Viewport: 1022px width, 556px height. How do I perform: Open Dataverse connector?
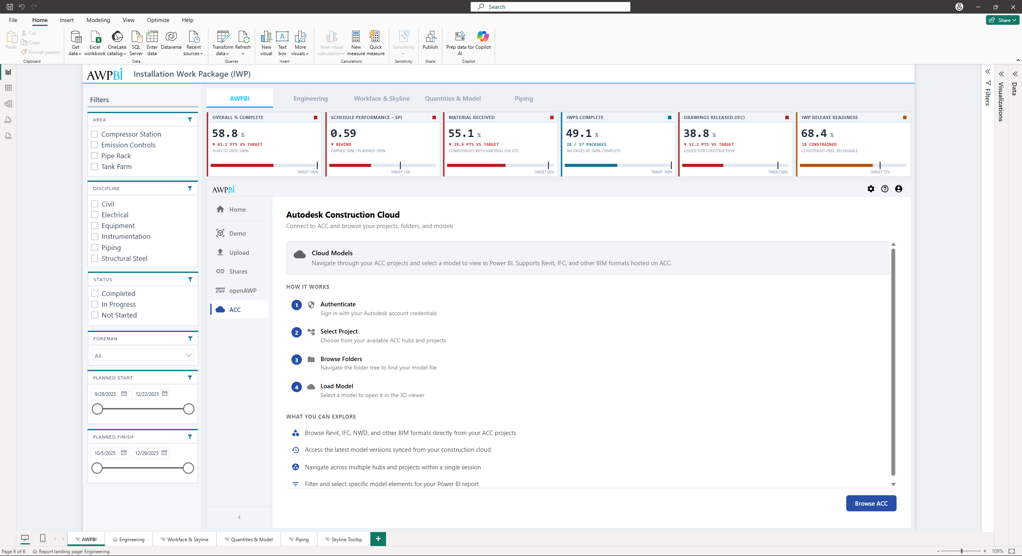click(171, 40)
